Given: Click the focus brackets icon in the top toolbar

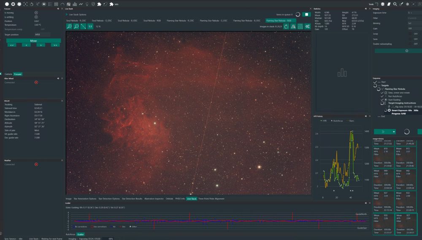Looking at the screenshot, I should [26, 4].
